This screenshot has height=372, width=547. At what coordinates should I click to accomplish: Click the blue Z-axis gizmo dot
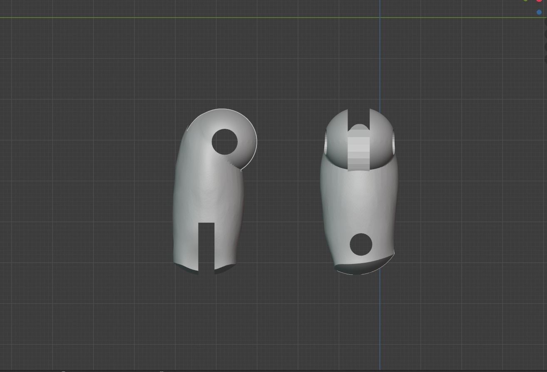point(539,12)
